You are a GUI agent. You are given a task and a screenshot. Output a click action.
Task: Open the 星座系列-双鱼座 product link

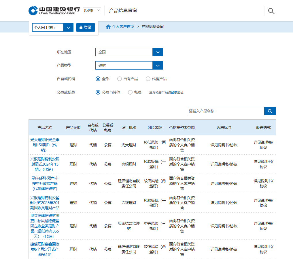pyautogui.click(x=45, y=183)
